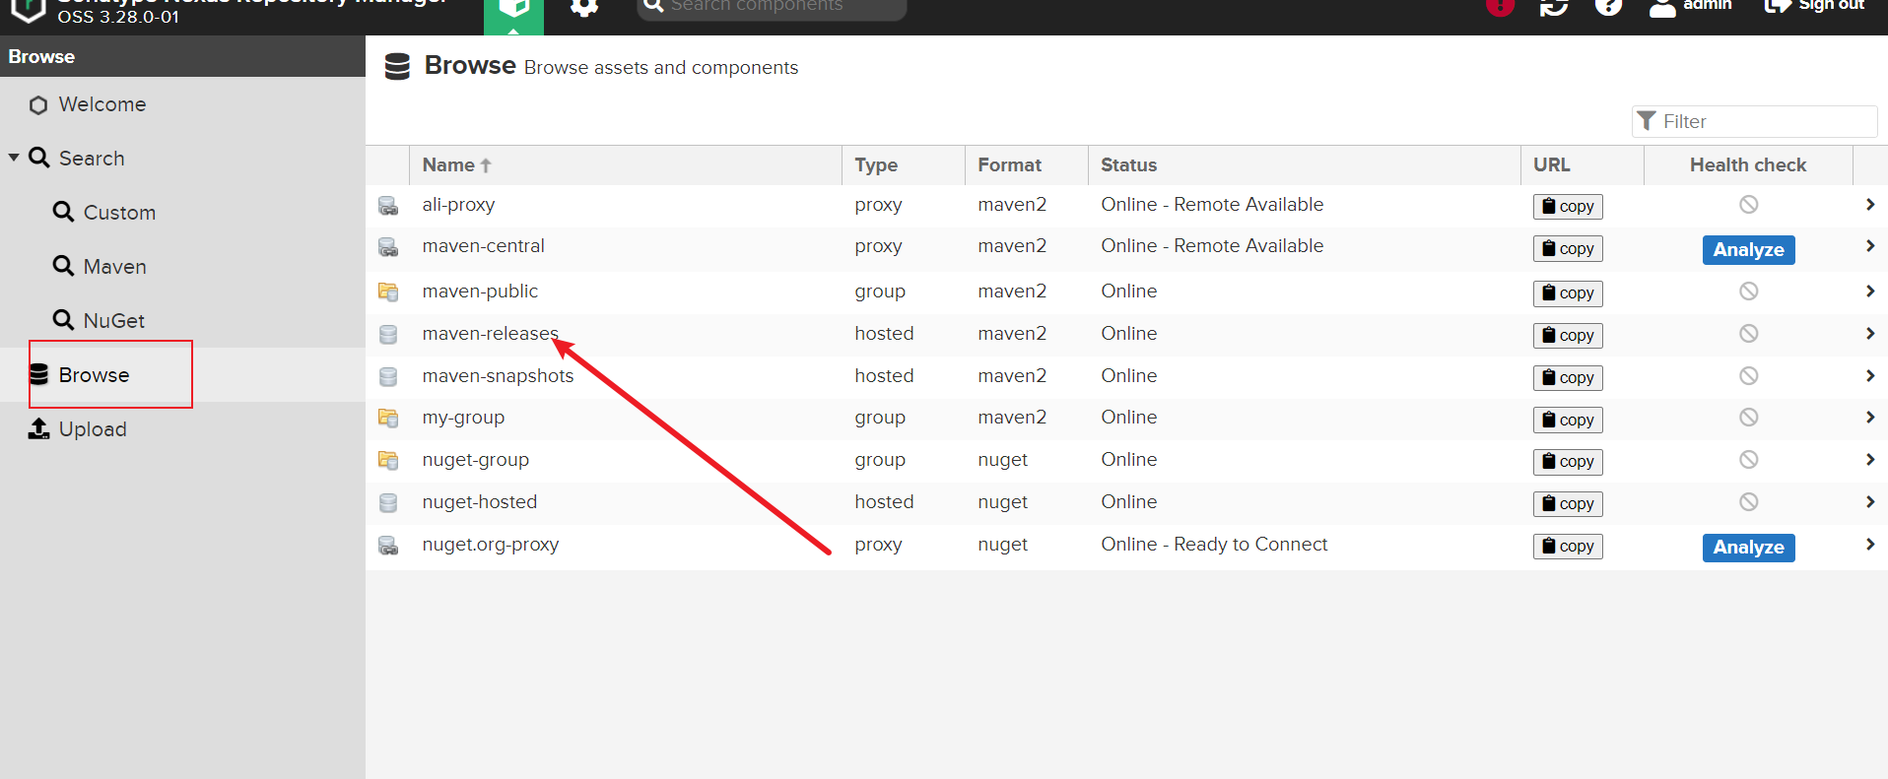Screen dimensions: 1888x779
Task: Copy URL of nuget.org-proxy repository
Action: 1567,547
